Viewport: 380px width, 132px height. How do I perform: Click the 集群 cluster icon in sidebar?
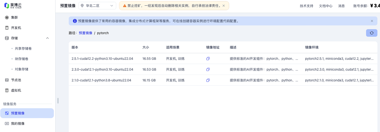[7, 17]
